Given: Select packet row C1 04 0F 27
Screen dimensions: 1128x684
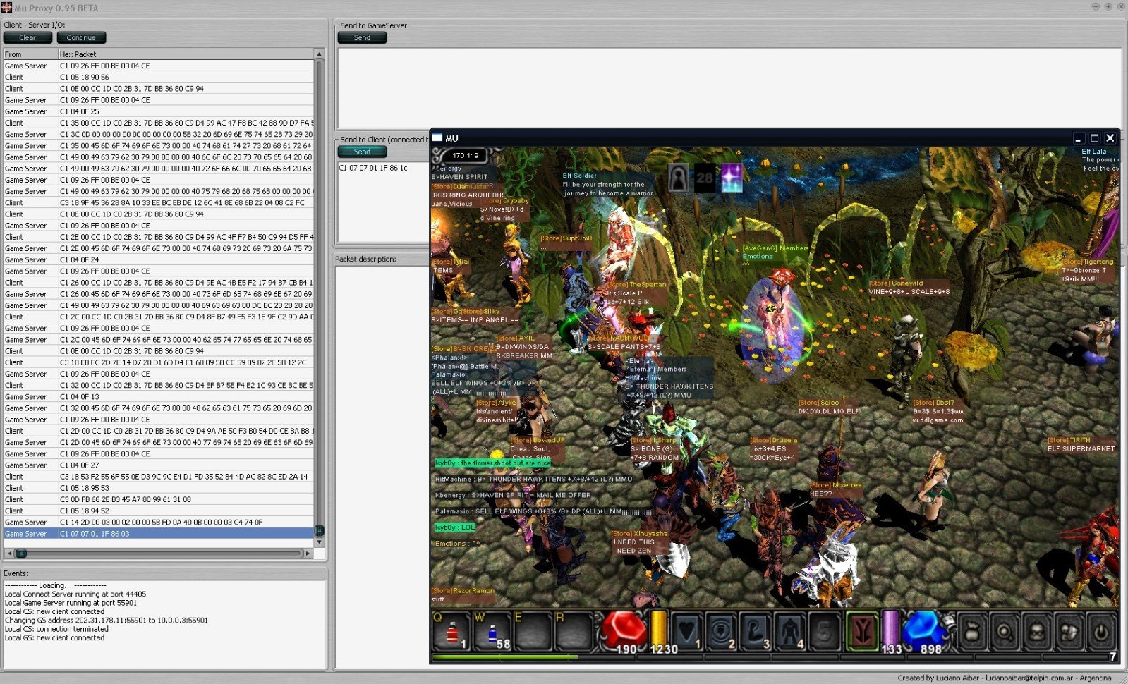Looking at the screenshot, I should coord(159,465).
